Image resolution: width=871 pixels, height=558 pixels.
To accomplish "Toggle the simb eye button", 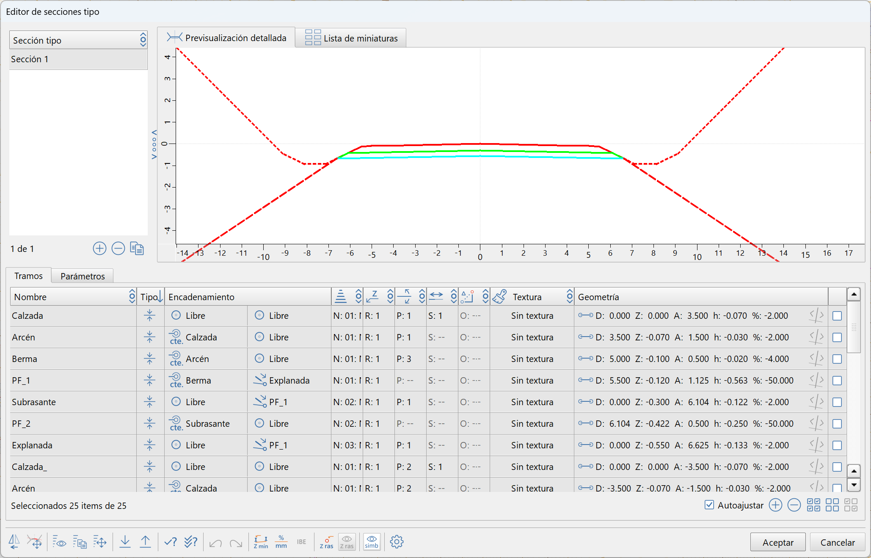I will [x=372, y=541].
